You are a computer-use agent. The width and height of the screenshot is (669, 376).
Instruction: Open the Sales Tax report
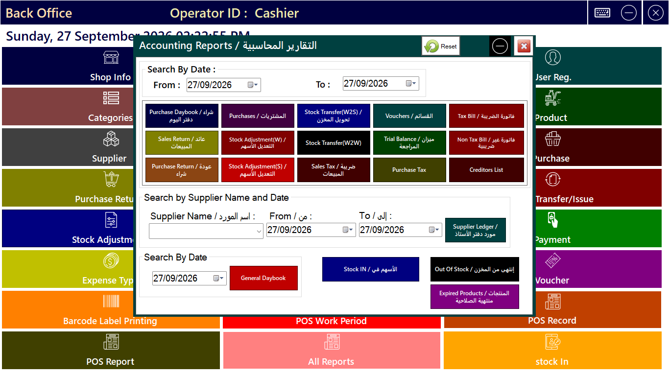(334, 170)
